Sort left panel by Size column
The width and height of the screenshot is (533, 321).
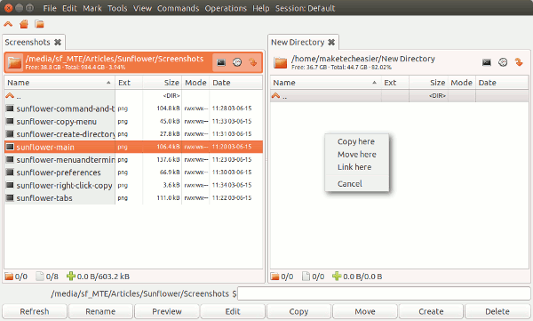pos(163,83)
